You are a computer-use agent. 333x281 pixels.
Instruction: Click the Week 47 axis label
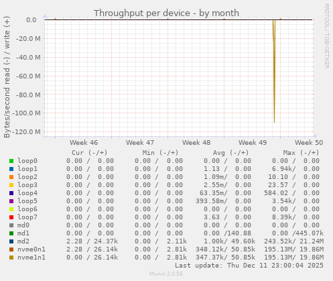coord(140,143)
